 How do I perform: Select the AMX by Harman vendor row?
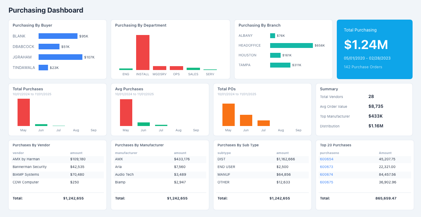click(58, 159)
